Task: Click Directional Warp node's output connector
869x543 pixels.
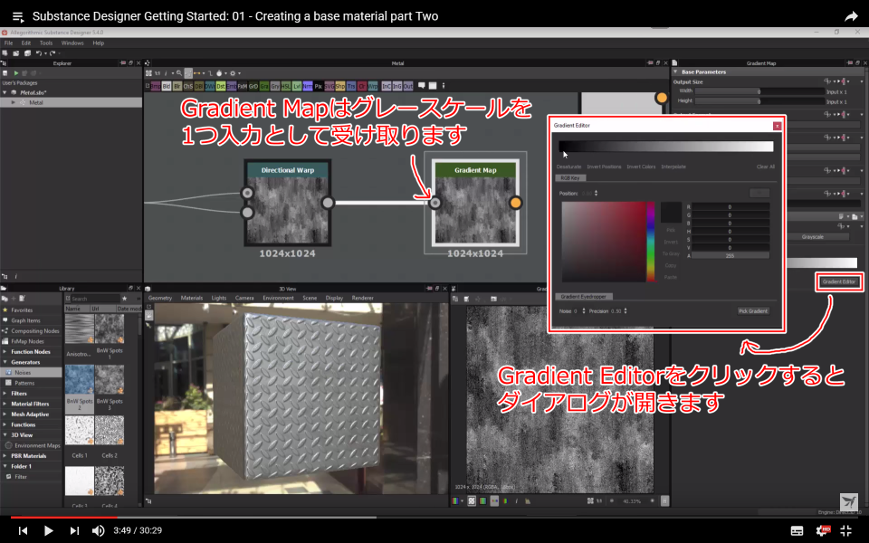Action: 328,203
